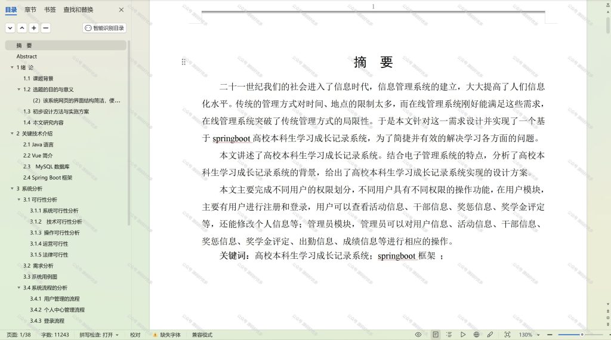The image size is (611, 340).
Task: Go to 1.3 初步设计方法与实施方案
Action: click(x=56, y=112)
